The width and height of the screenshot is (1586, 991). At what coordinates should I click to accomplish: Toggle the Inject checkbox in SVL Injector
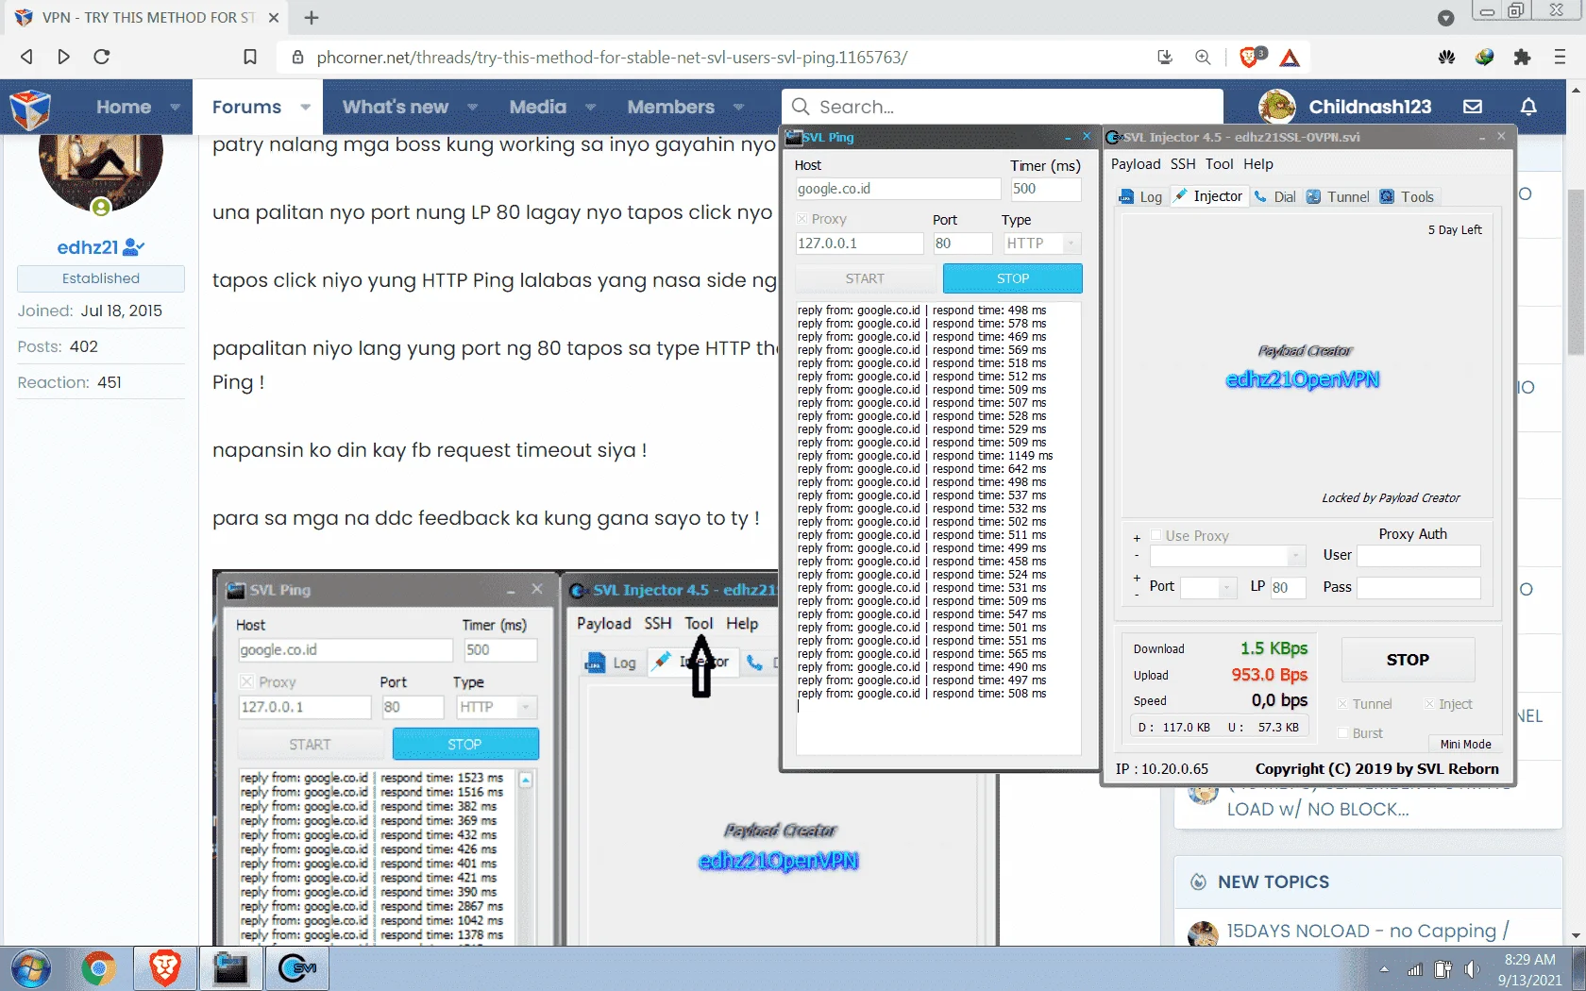[1429, 704]
